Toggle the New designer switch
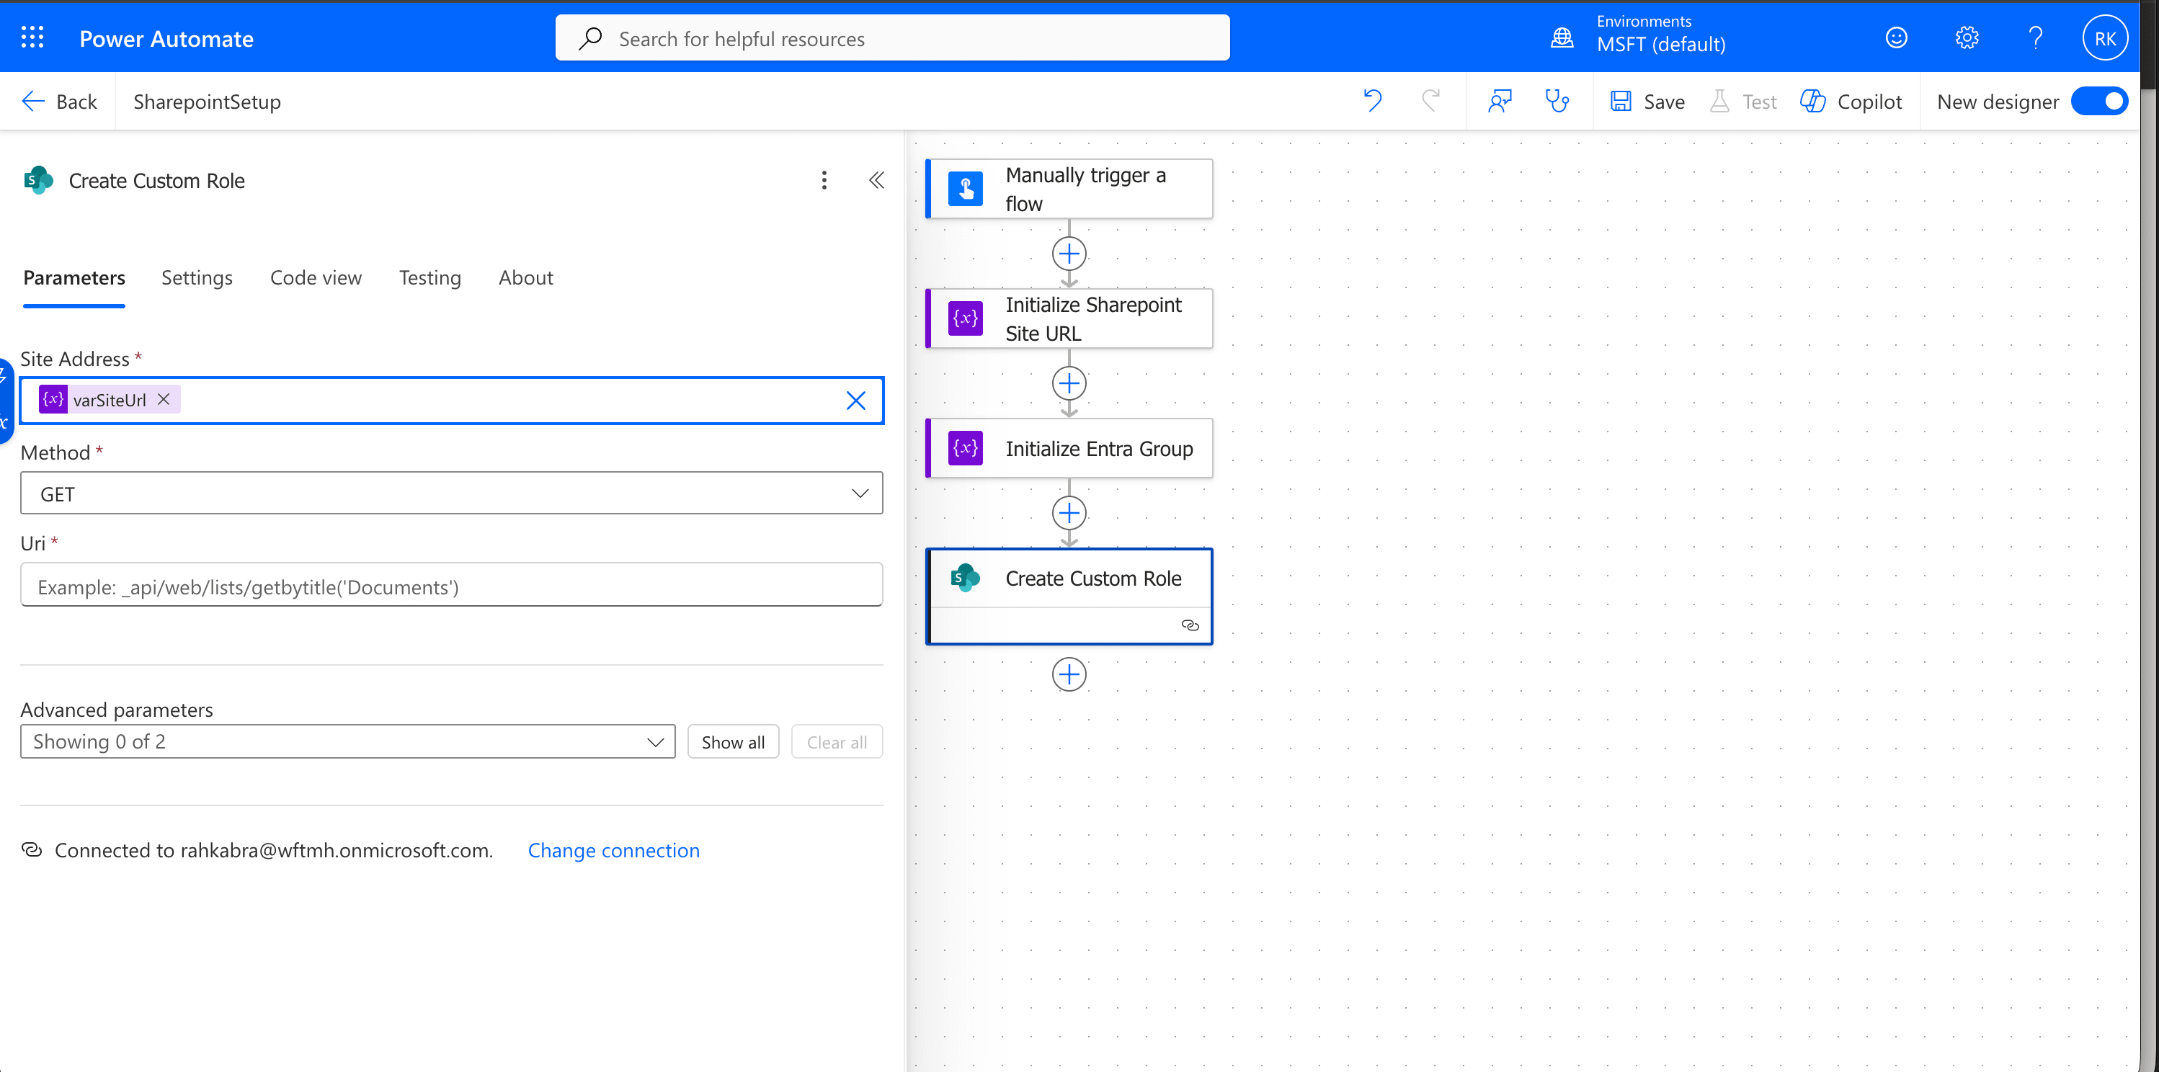This screenshot has width=2159, height=1072. [2098, 102]
